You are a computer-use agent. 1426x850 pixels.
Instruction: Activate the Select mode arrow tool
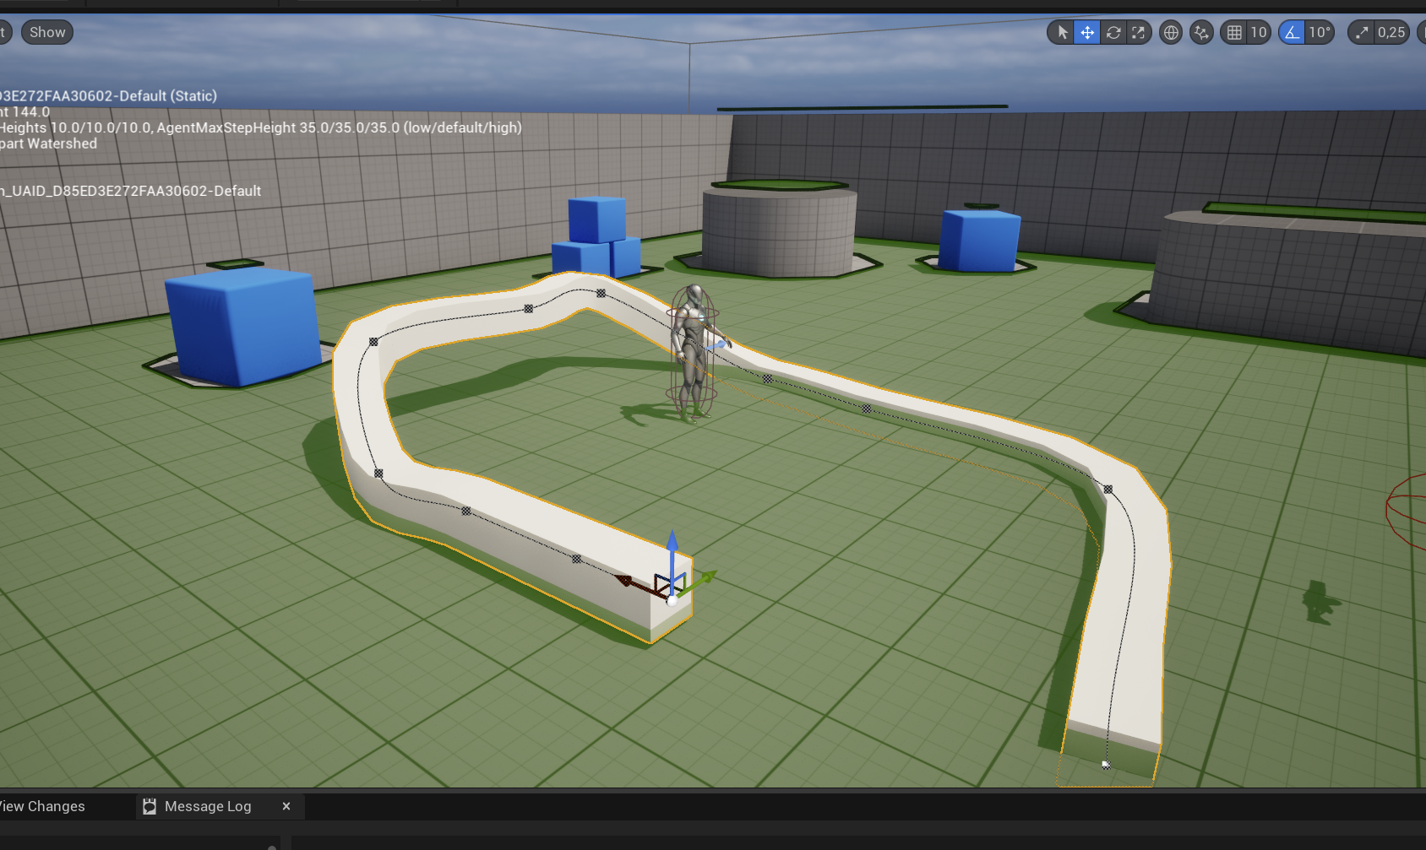point(1062,33)
